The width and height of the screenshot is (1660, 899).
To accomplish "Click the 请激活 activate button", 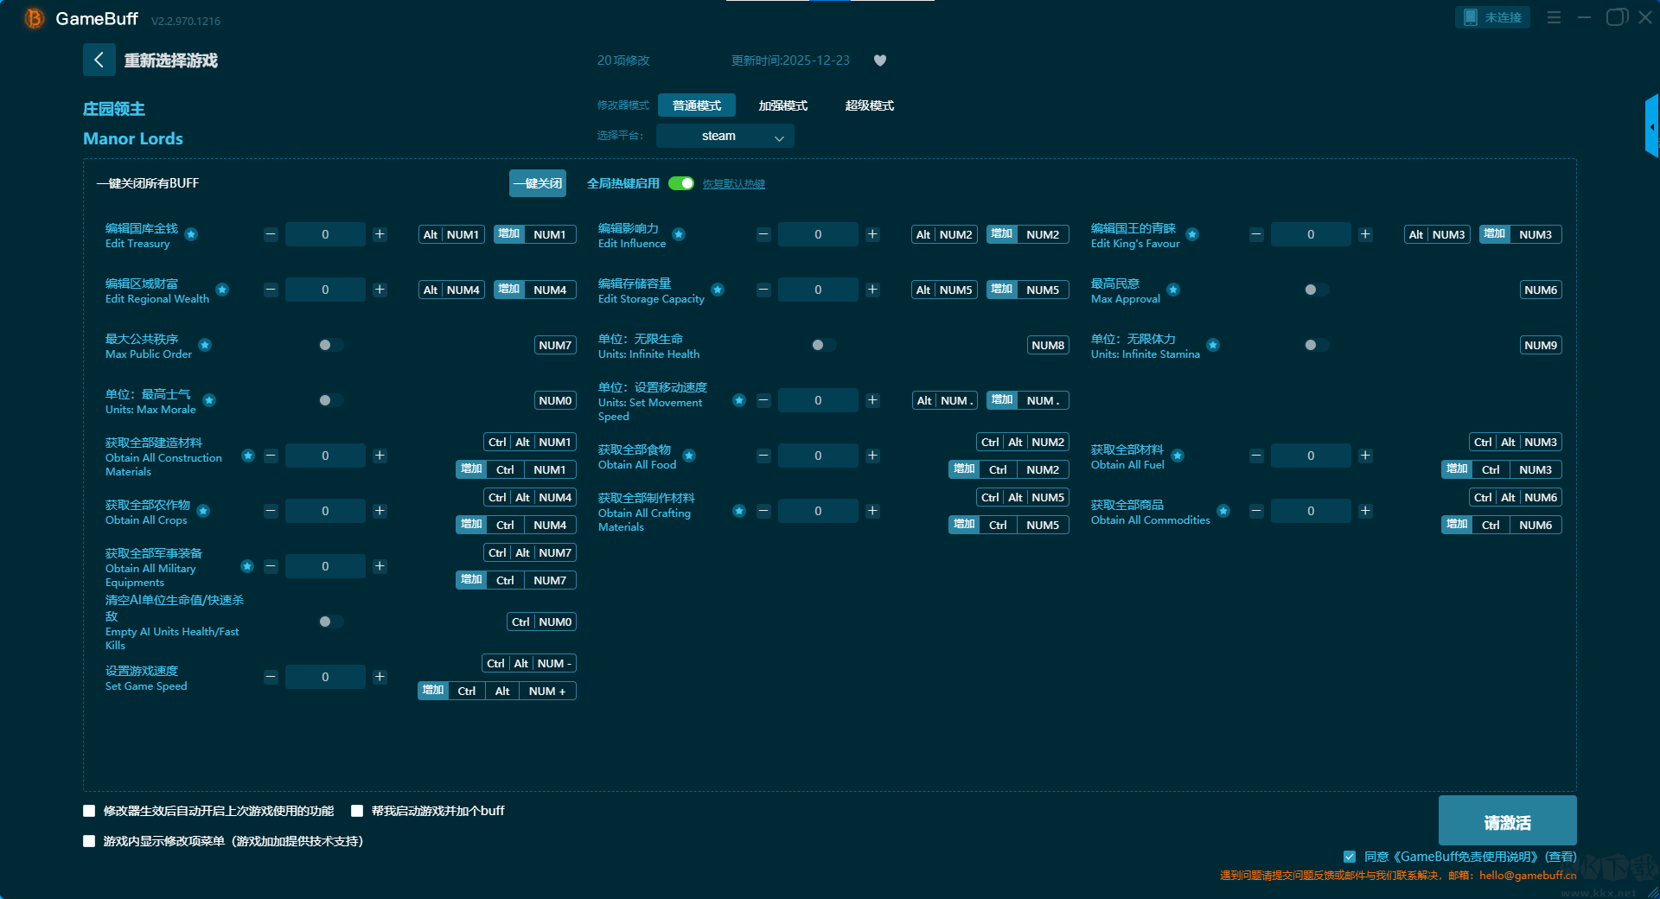I will [1508, 821].
